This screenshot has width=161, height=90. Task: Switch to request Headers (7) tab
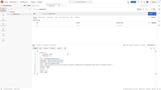coord(50,17)
